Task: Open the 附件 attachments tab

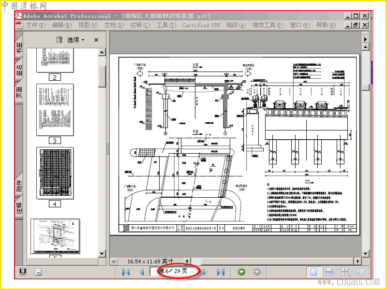Action: click(19, 186)
